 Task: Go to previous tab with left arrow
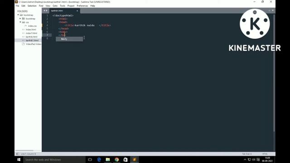point(44,11)
